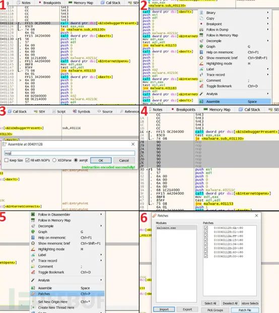Choose highlighted Patches entry with Ctrl+P
Screen dimensions: 279x313
coord(67,294)
